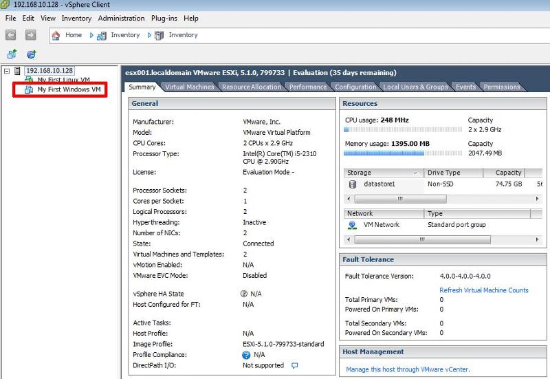Switch to the Local Users & Groups tab
550x379 pixels.
click(416, 87)
